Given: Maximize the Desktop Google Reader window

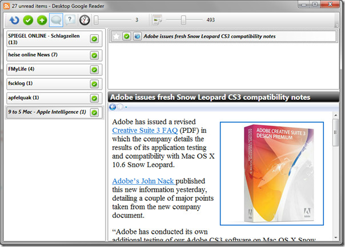Looking at the screenshot, I should click(x=315, y=4).
